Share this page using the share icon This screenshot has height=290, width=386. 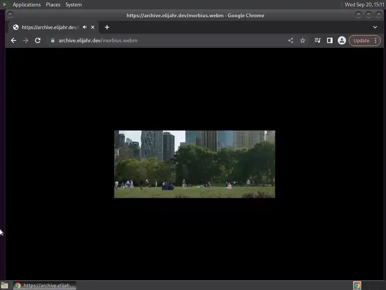pos(291,40)
